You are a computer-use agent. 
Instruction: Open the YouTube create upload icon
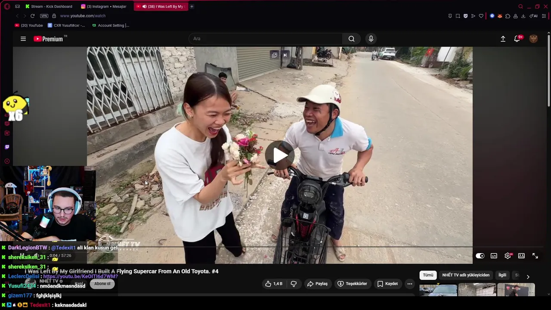(503, 39)
